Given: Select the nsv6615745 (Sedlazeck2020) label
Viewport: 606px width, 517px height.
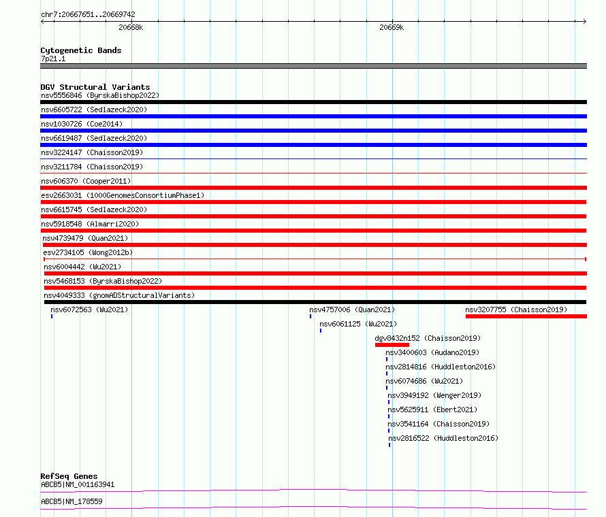Looking at the screenshot, I should (94, 210).
